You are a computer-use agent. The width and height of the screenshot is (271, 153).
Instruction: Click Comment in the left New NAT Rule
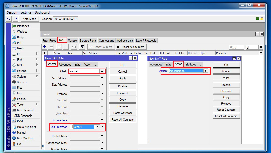tap(122, 93)
